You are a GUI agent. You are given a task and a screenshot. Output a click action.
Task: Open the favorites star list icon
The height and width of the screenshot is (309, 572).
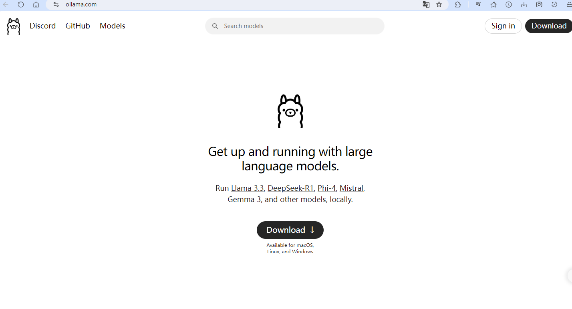493,4
